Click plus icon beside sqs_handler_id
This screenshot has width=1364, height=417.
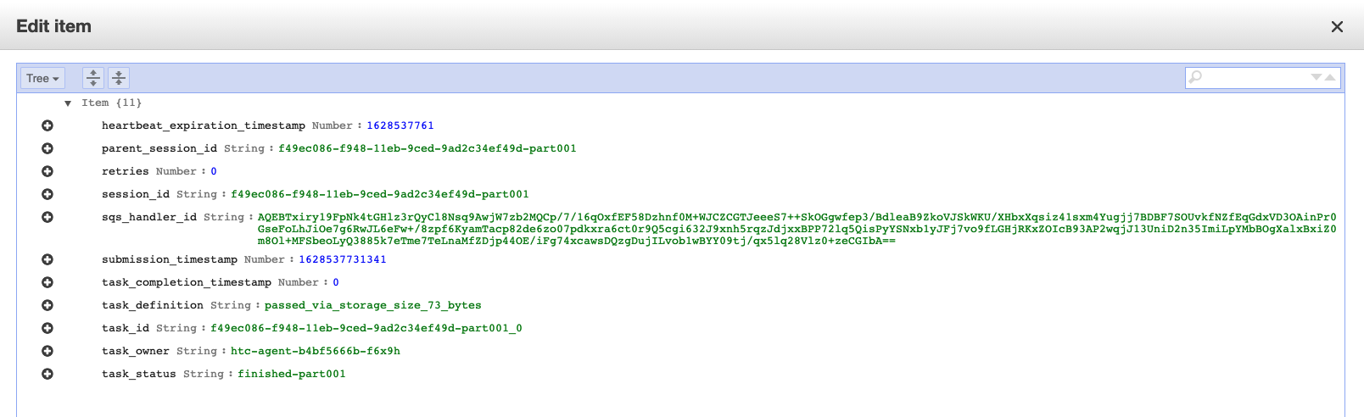pos(48,217)
